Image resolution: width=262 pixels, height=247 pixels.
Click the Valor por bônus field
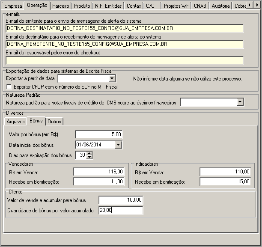coord(99,134)
